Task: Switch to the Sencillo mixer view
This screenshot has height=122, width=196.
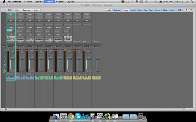Action: [x=108, y=10]
